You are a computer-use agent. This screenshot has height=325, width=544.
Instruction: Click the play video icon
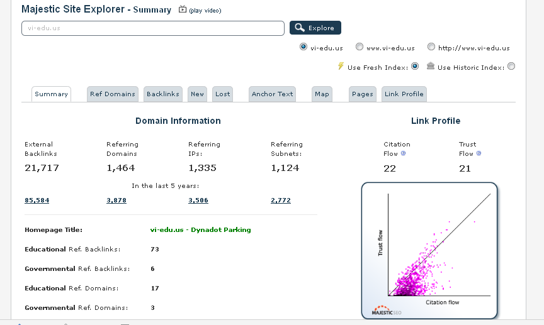tap(183, 9)
